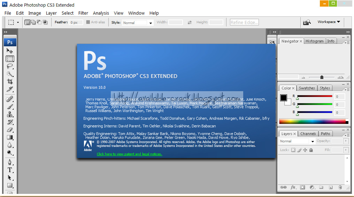Toggle lock transparent pixels
The image size is (354, 197).
coord(293,150)
